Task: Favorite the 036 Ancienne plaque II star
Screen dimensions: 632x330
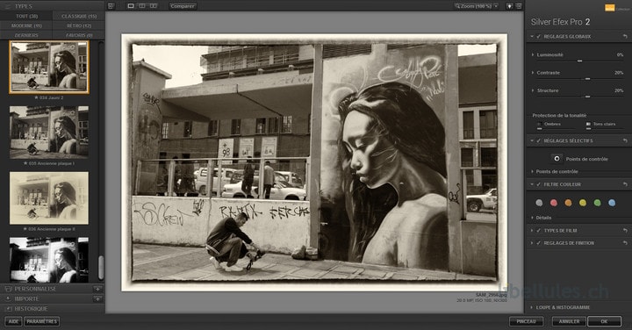Action: tap(25, 229)
